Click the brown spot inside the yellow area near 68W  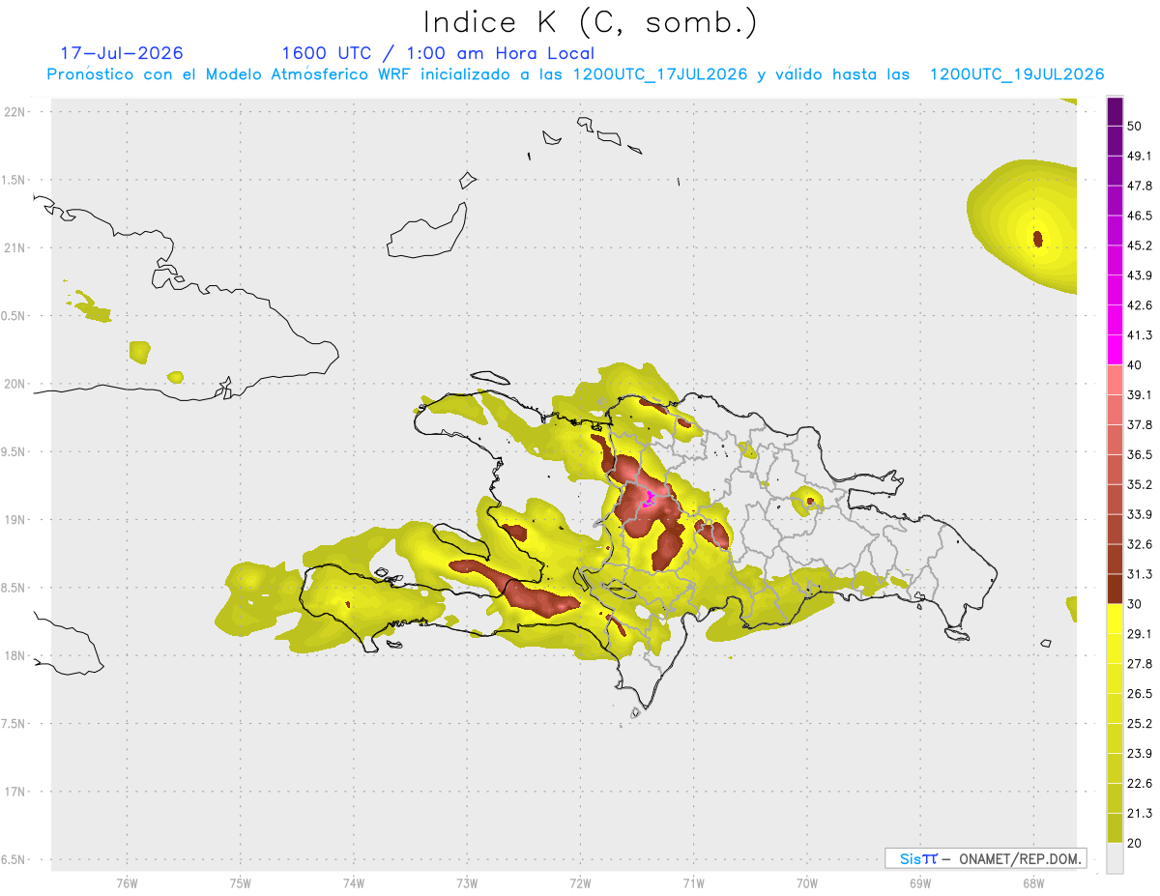[1037, 238]
